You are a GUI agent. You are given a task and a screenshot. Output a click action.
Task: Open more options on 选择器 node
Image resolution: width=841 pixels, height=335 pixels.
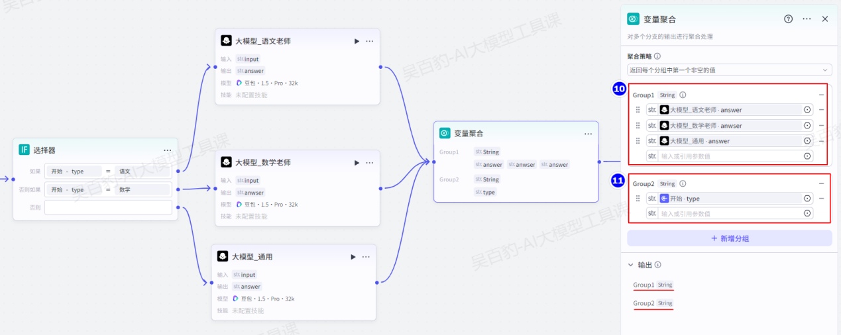(x=168, y=150)
